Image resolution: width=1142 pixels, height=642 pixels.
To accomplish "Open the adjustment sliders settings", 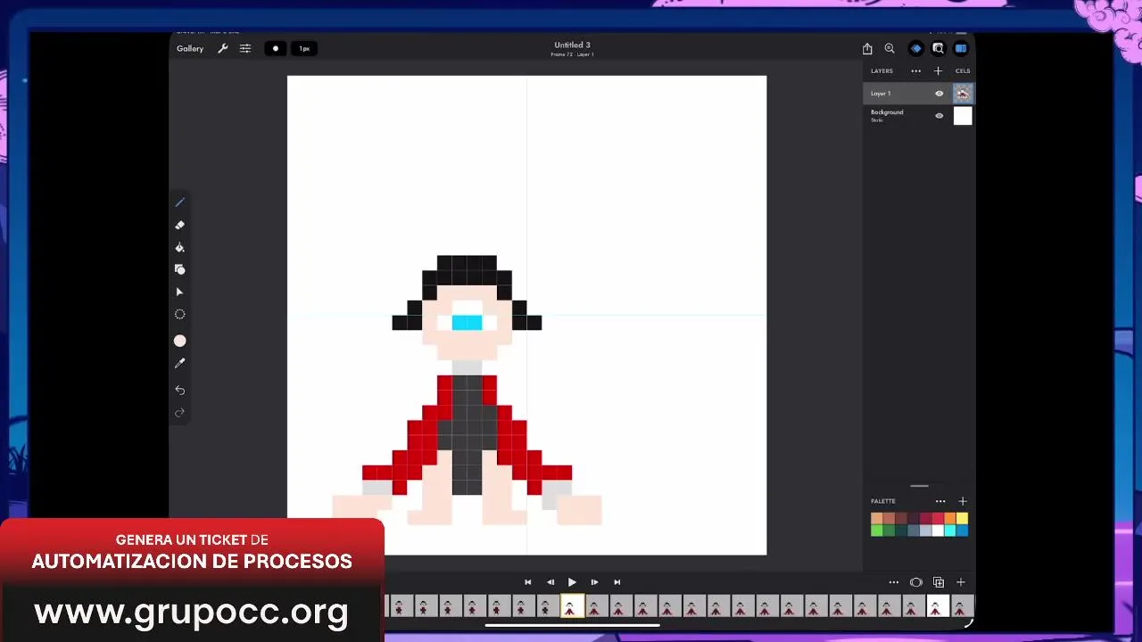I will point(245,48).
